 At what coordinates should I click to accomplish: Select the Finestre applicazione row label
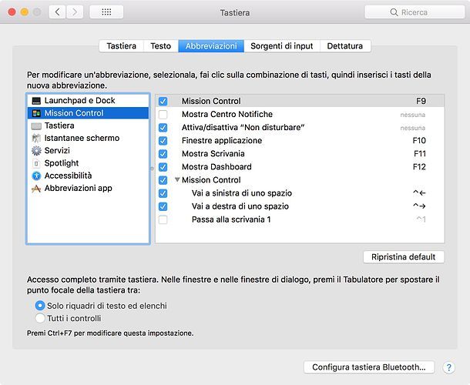(222, 140)
